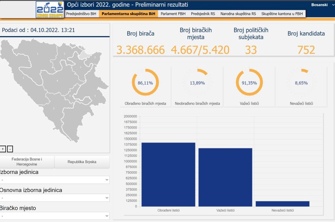Viewport: 335px width, 222px height.
Task: Filter by Federacija Bosne i Hercegovine button
Action: pyautogui.click(x=27, y=162)
